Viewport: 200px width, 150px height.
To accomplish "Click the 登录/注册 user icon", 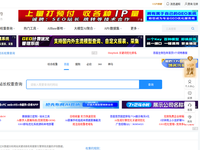I will (x=186, y=4).
